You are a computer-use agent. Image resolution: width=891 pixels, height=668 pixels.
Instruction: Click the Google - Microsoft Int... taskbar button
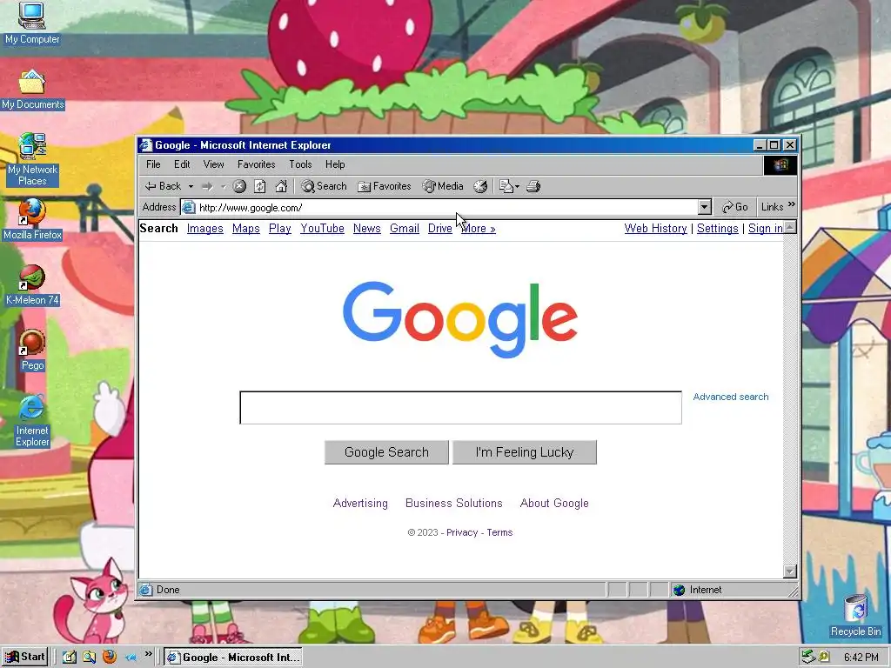(233, 658)
